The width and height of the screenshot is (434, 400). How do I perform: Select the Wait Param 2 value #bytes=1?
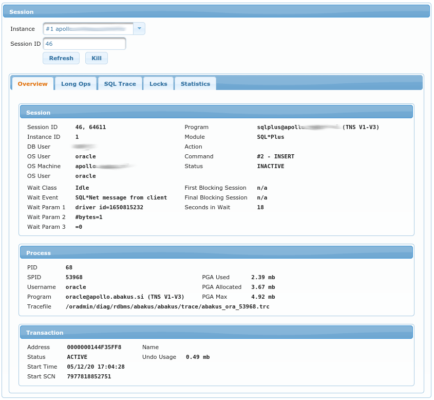89,217
